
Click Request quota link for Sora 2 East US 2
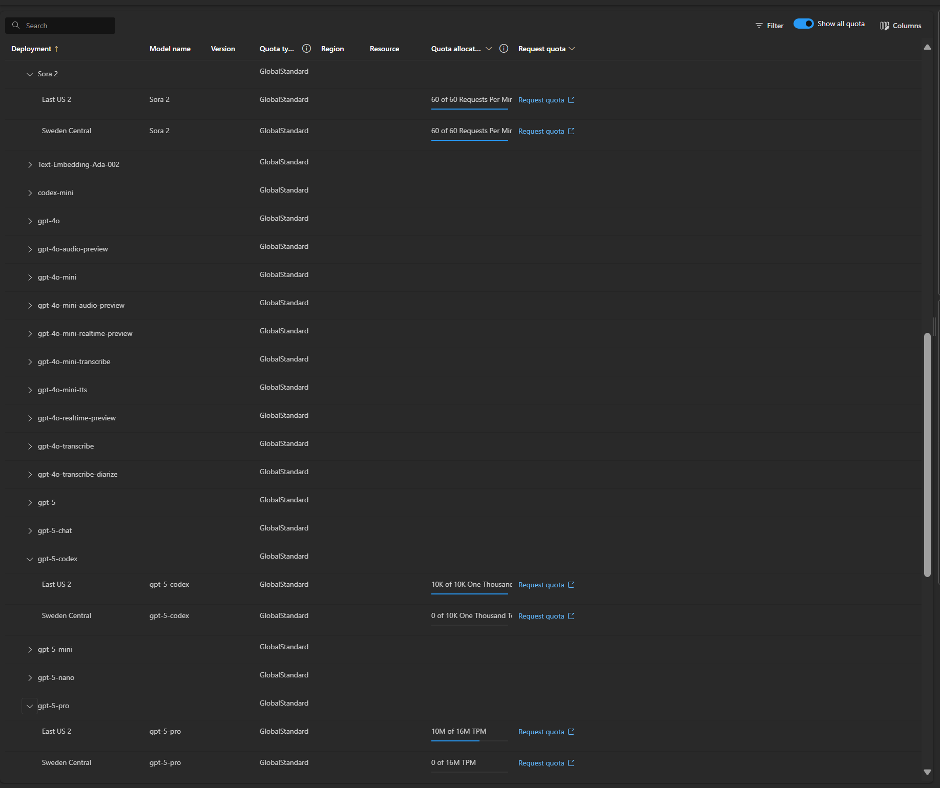(x=541, y=100)
